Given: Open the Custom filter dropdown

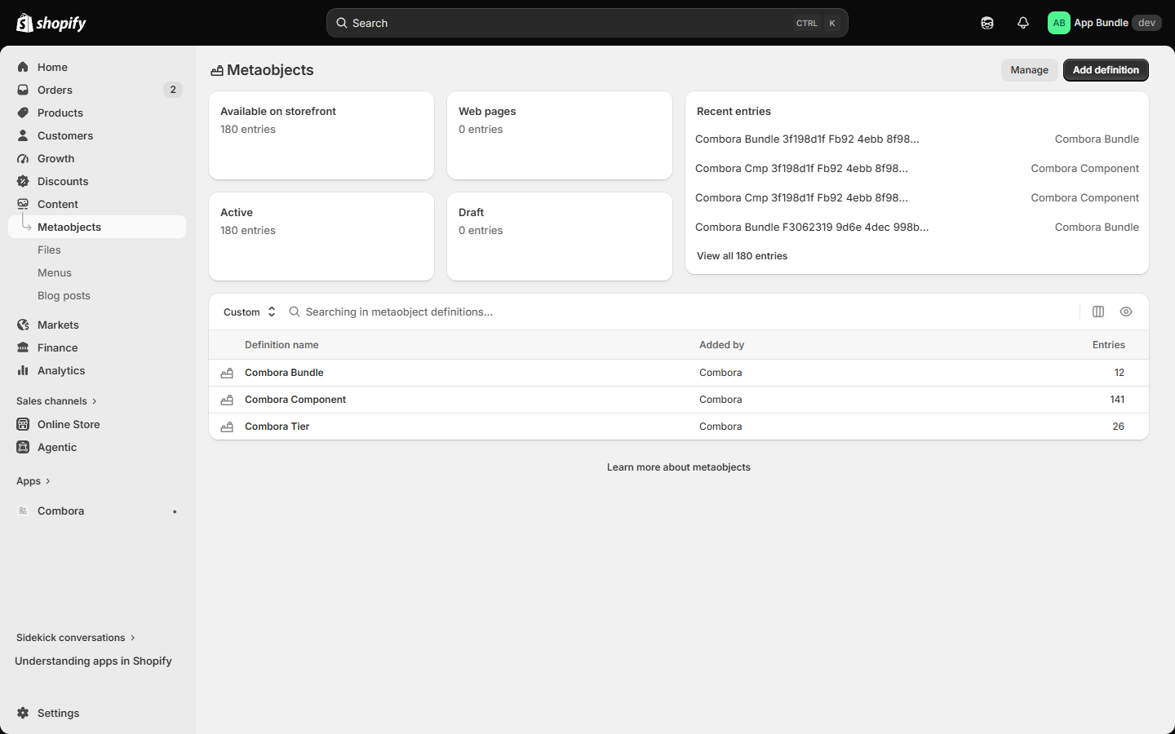Looking at the screenshot, I should (x=250, y=312).
